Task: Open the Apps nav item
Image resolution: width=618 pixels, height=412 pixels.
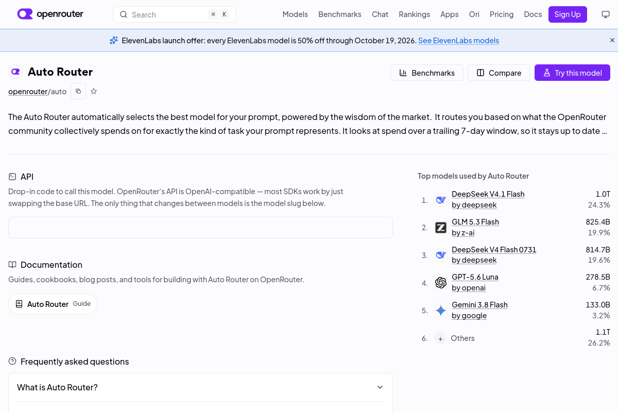Action: [x=449, y=14]
